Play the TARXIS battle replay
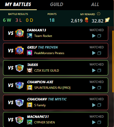The height and width of the screenshot is (127, 114). pos(94,70)
